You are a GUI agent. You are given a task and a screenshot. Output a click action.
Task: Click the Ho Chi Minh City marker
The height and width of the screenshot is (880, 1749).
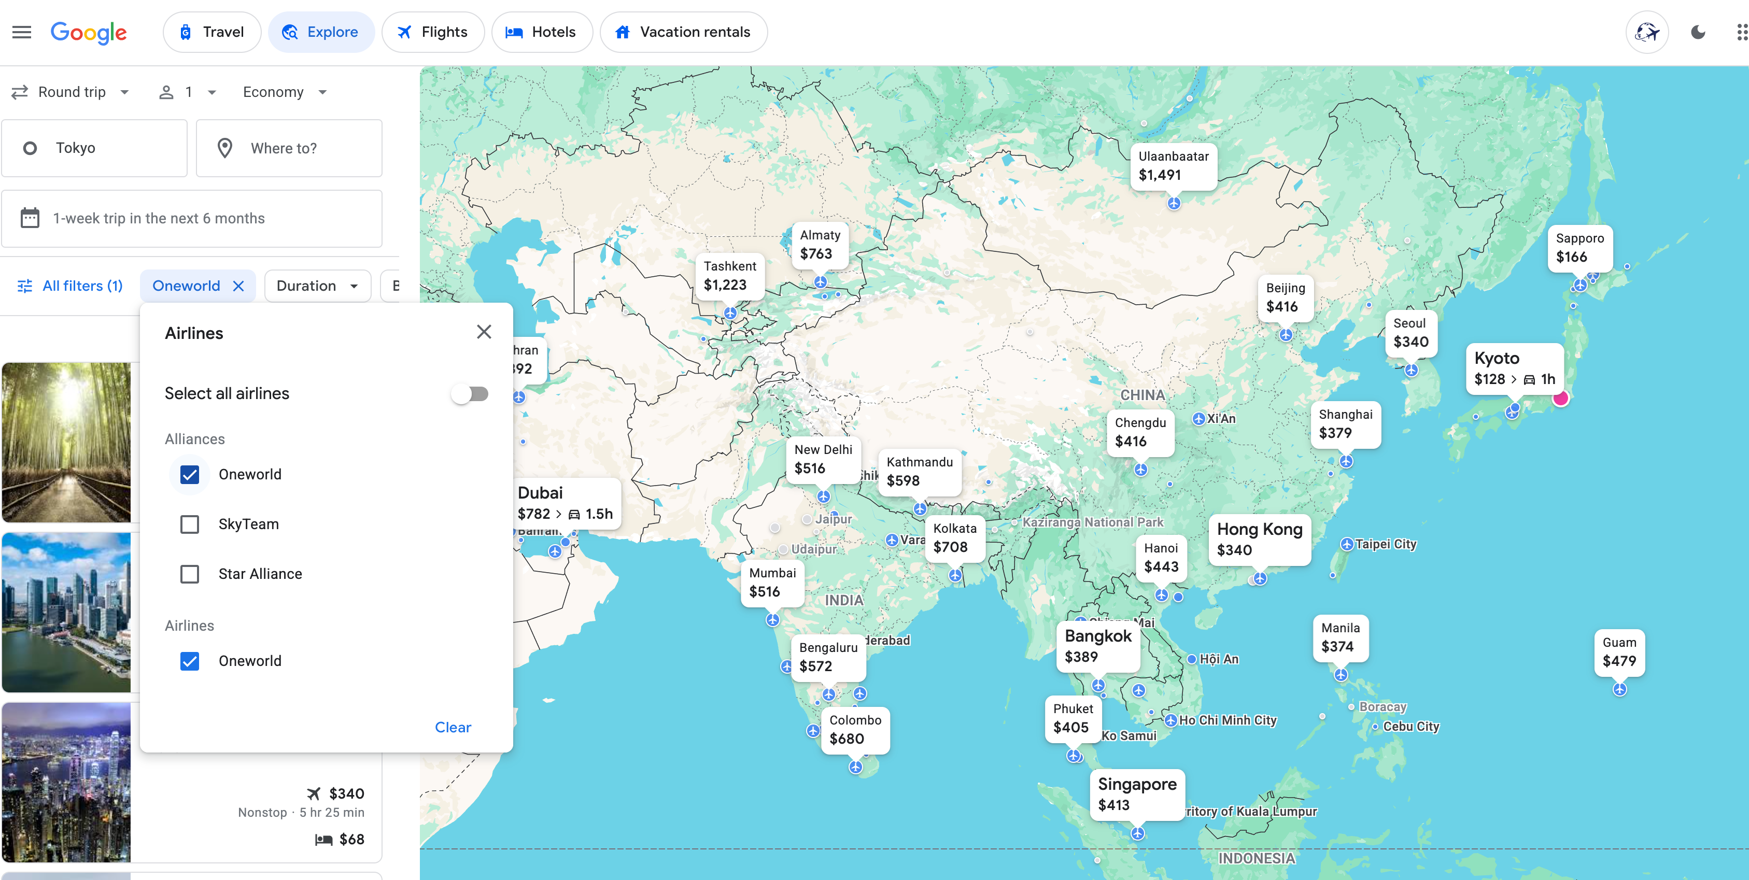point(1170,720)
